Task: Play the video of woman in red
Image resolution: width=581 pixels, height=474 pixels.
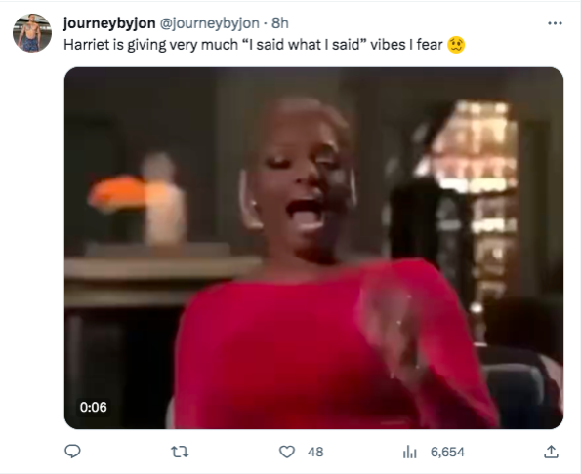Action: click(313, 248)
